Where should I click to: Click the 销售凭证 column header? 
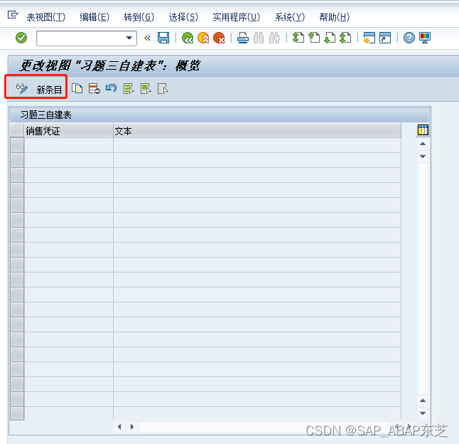point(68,131)
